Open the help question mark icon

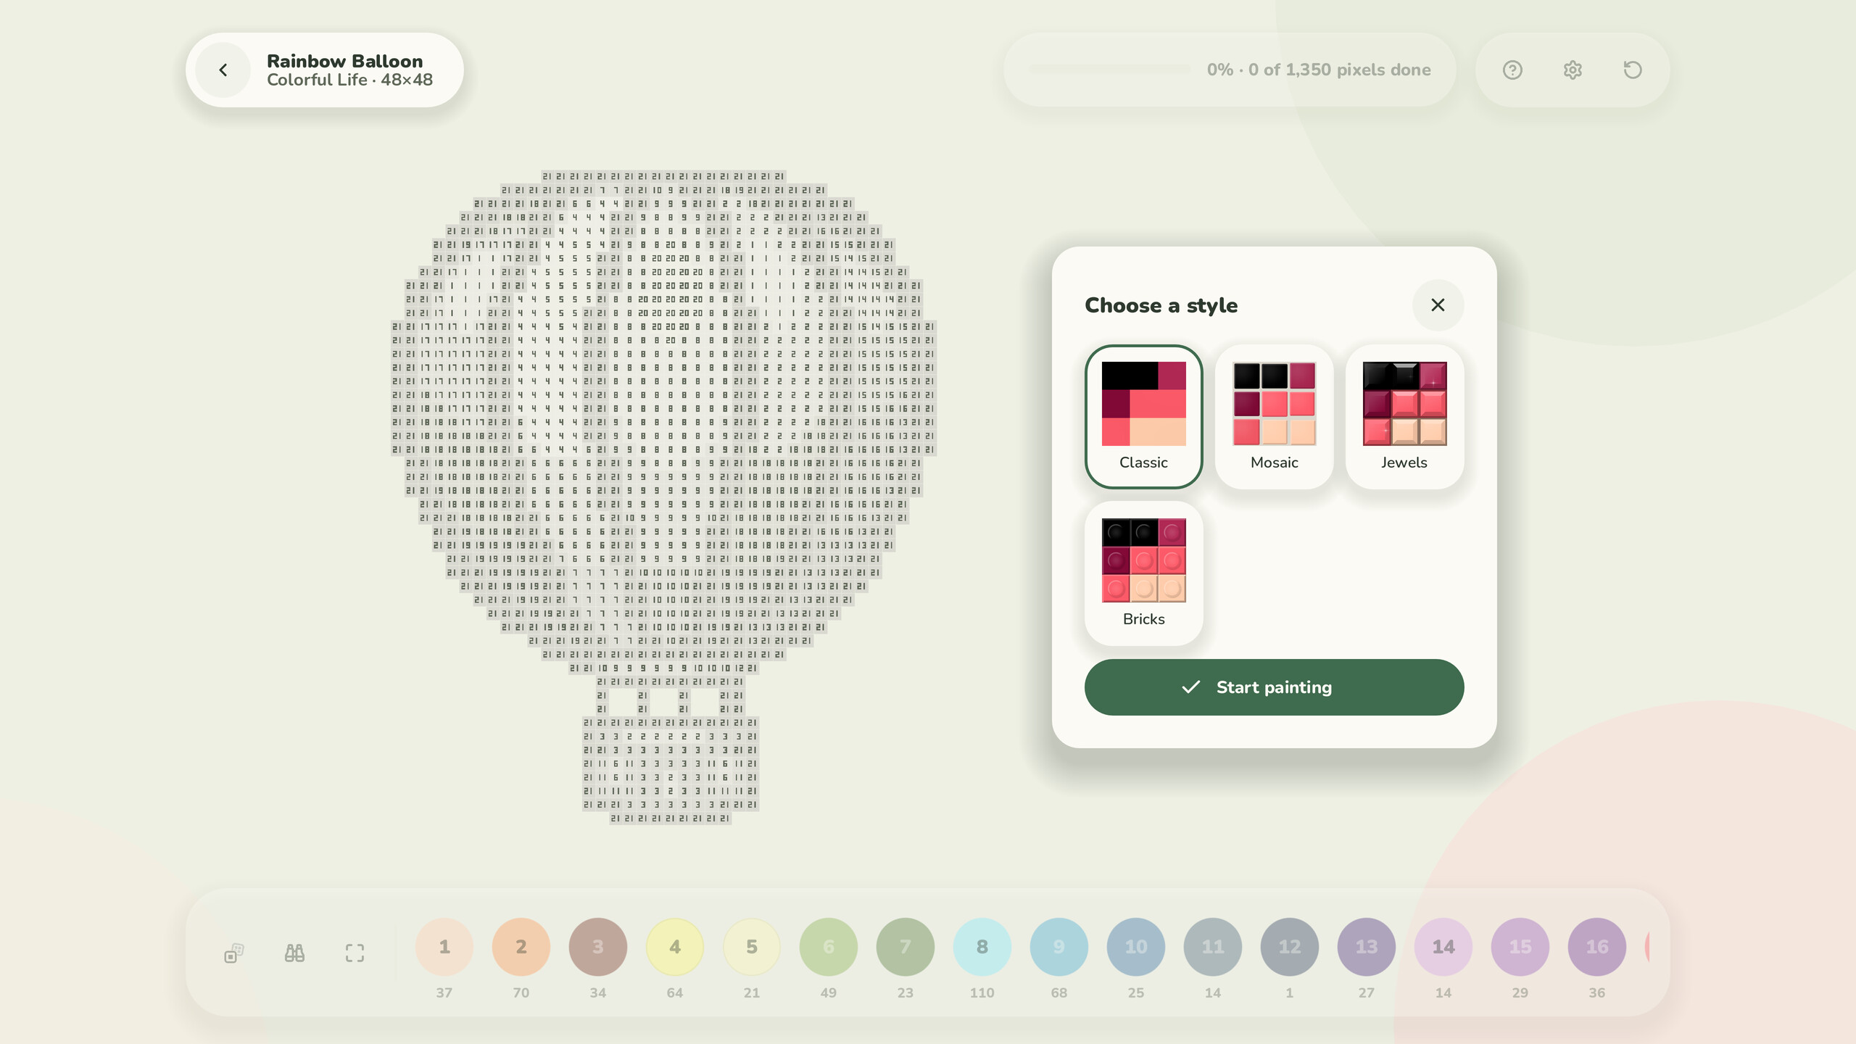tap(1512, 70)
